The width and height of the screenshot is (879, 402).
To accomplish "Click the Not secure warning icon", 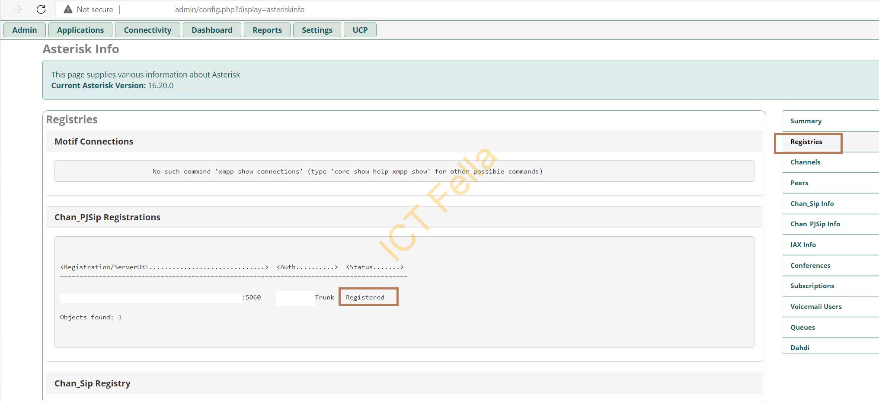I will coord(68,9).
